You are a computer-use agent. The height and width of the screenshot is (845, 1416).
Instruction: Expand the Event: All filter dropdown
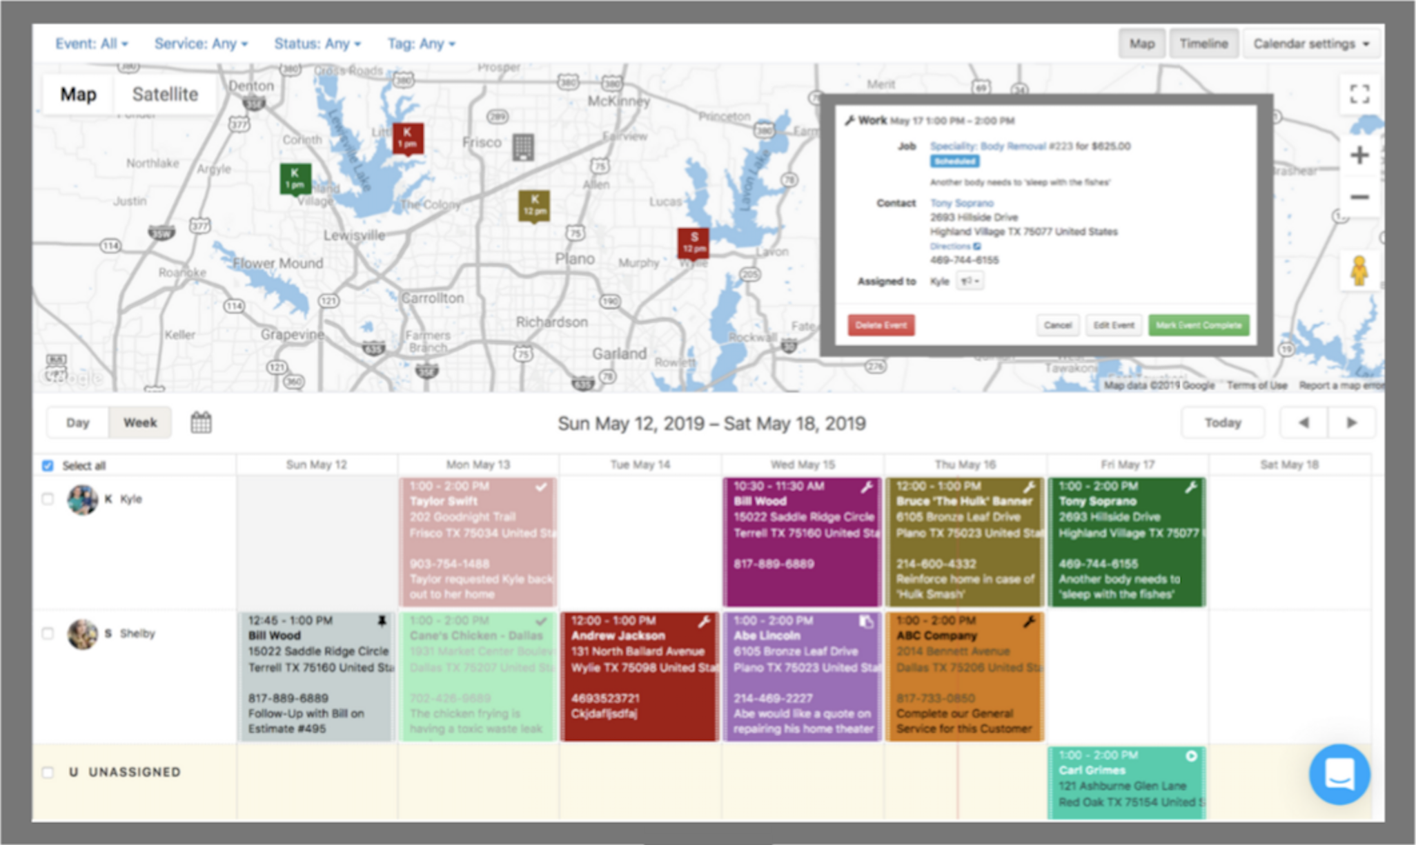pos(91,43)
